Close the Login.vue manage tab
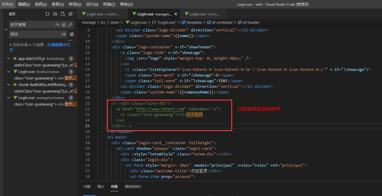Screen dimensions: 382x196 [x=176, y=14]
